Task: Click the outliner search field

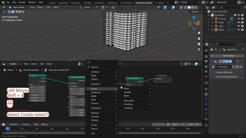Action: coord(230,7)
